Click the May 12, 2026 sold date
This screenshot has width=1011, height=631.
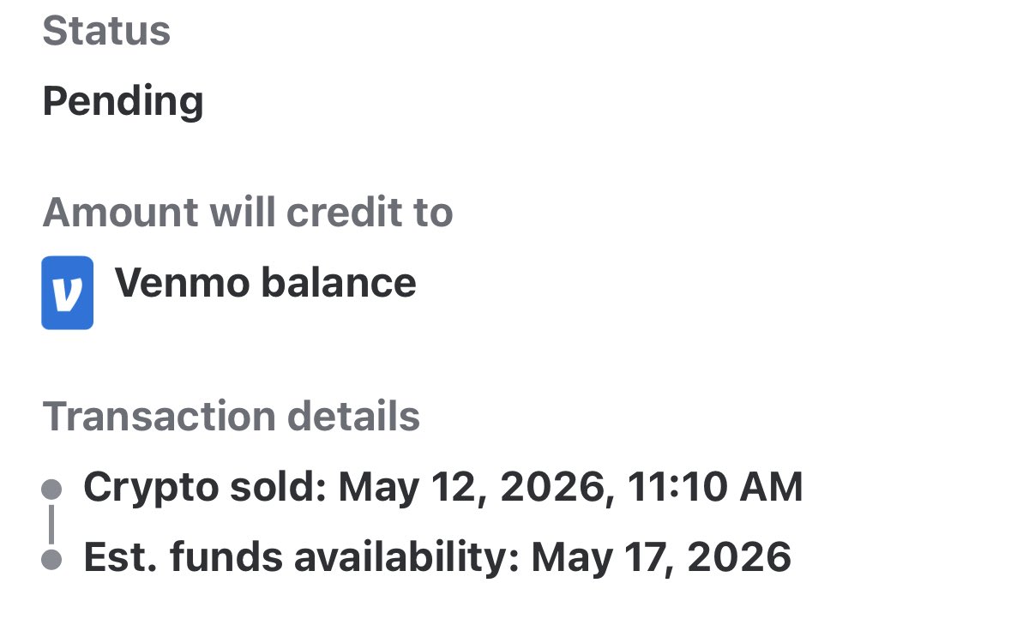(x=472, y=487)
